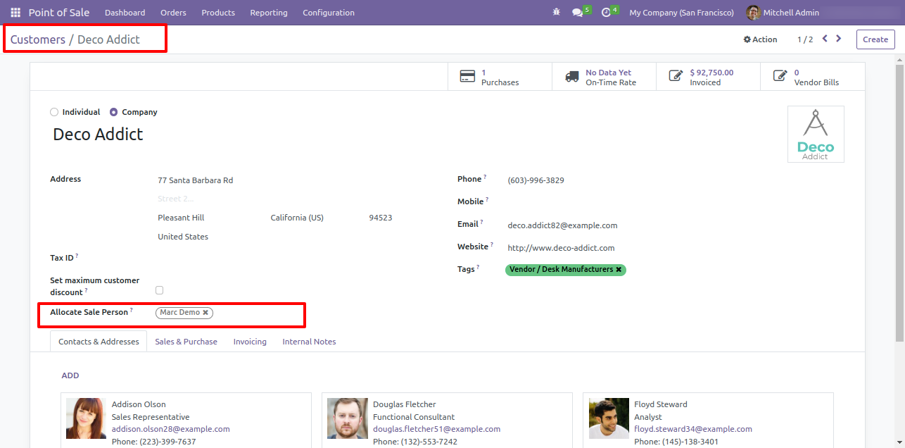Image resolution: width=905 pixels, height=448 pixels.
Task: Select the Individual radio button
Action: 55,112
